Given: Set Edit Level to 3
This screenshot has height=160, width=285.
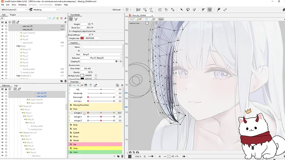Looking at the screenshot, I should (131, 9).
